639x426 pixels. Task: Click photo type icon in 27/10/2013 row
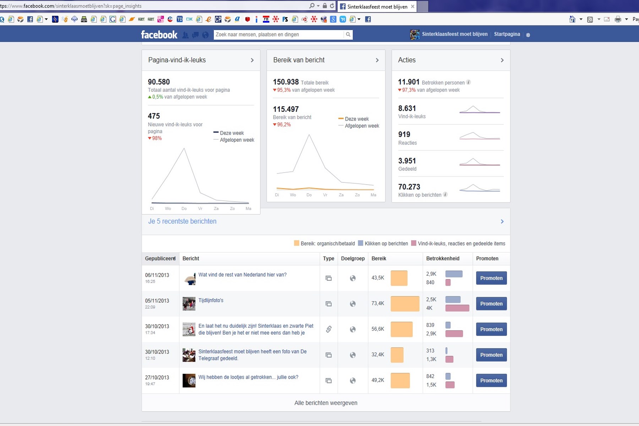(x=329, y=381)
